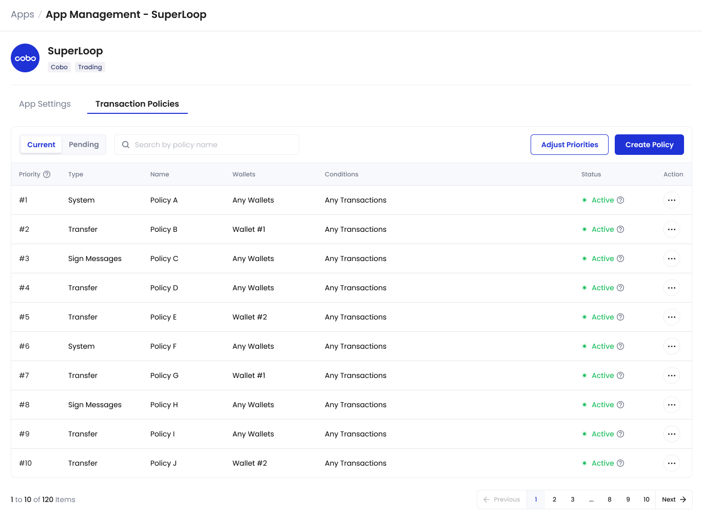Select the Transaction Policies tab
Image resolution: width=702 pixels, height=519 pixels.
(x=137, y=104)
